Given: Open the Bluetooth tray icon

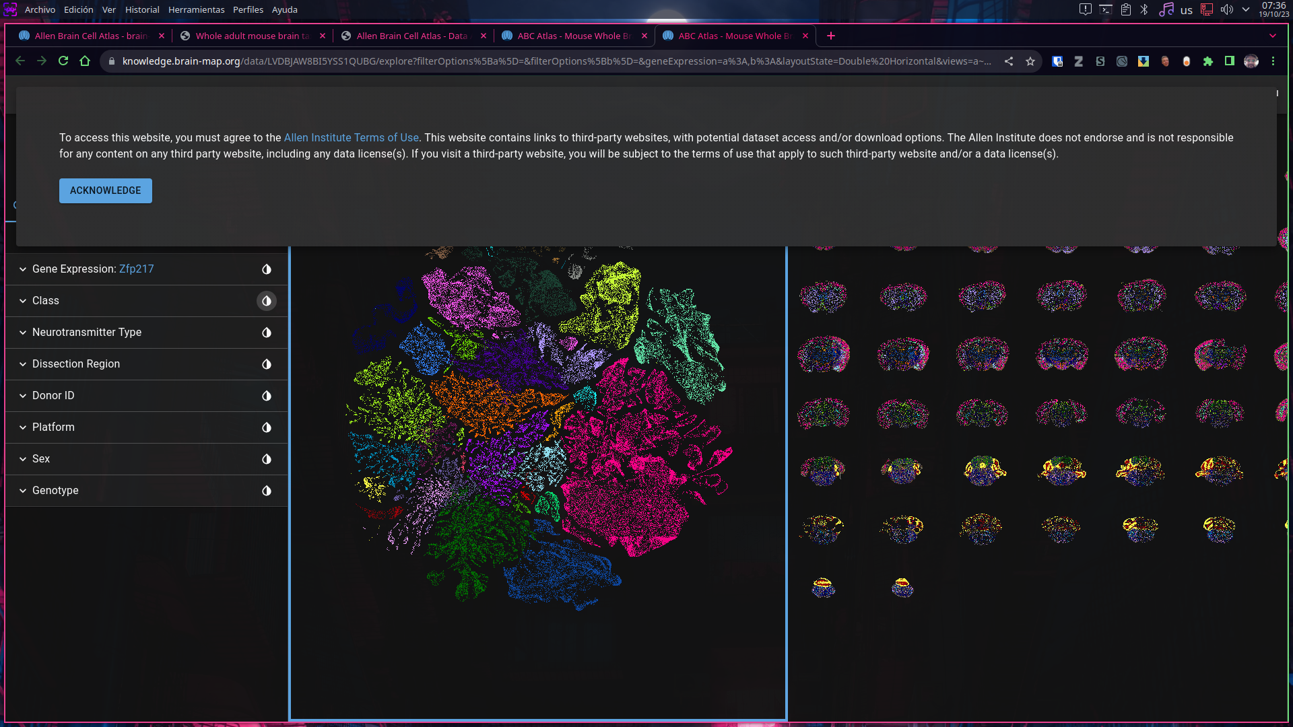Looking at the screenshot, I should pyautogui.click(x=1144, y=9).
